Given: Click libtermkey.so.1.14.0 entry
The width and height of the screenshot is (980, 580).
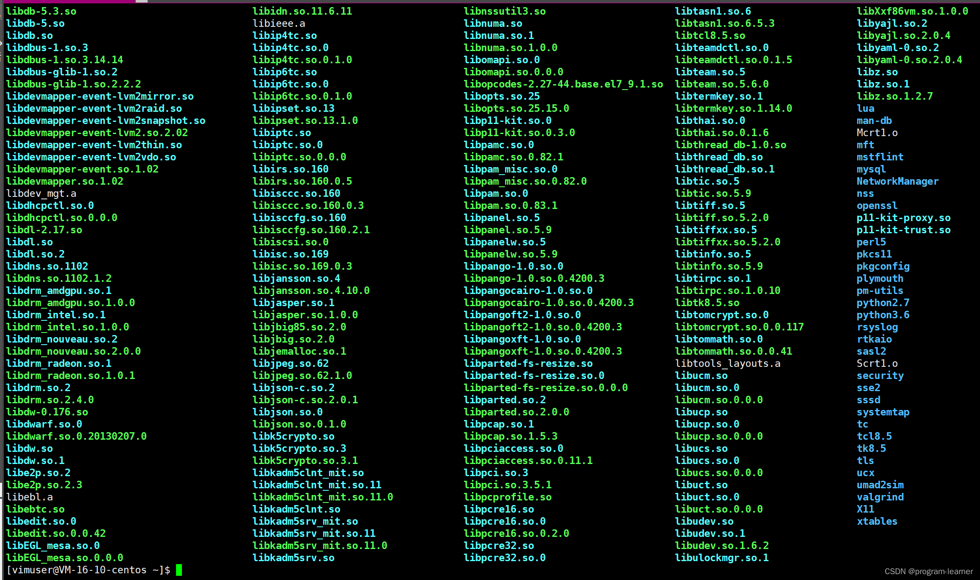Looking at the screenshot, I should 734,108.
